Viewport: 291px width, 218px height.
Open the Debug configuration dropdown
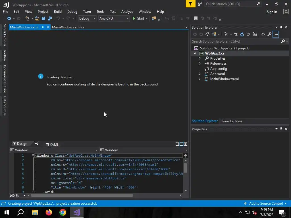[x=87, y=18]
